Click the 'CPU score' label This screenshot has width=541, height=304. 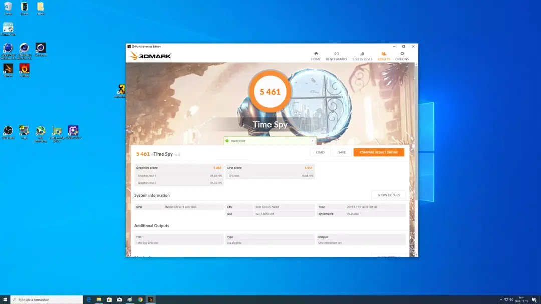tap(234, 168)
